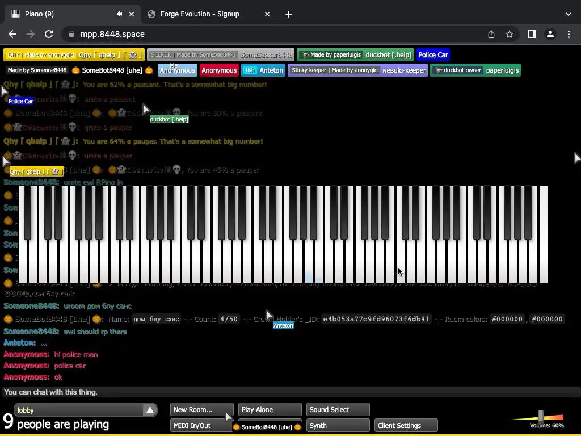
Task: Expand the tab search chevron
Action: click(x=569, y=14)
